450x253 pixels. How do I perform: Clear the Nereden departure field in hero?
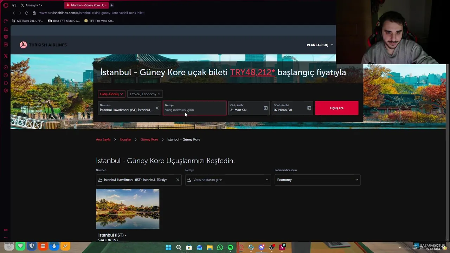click(157, 108)
